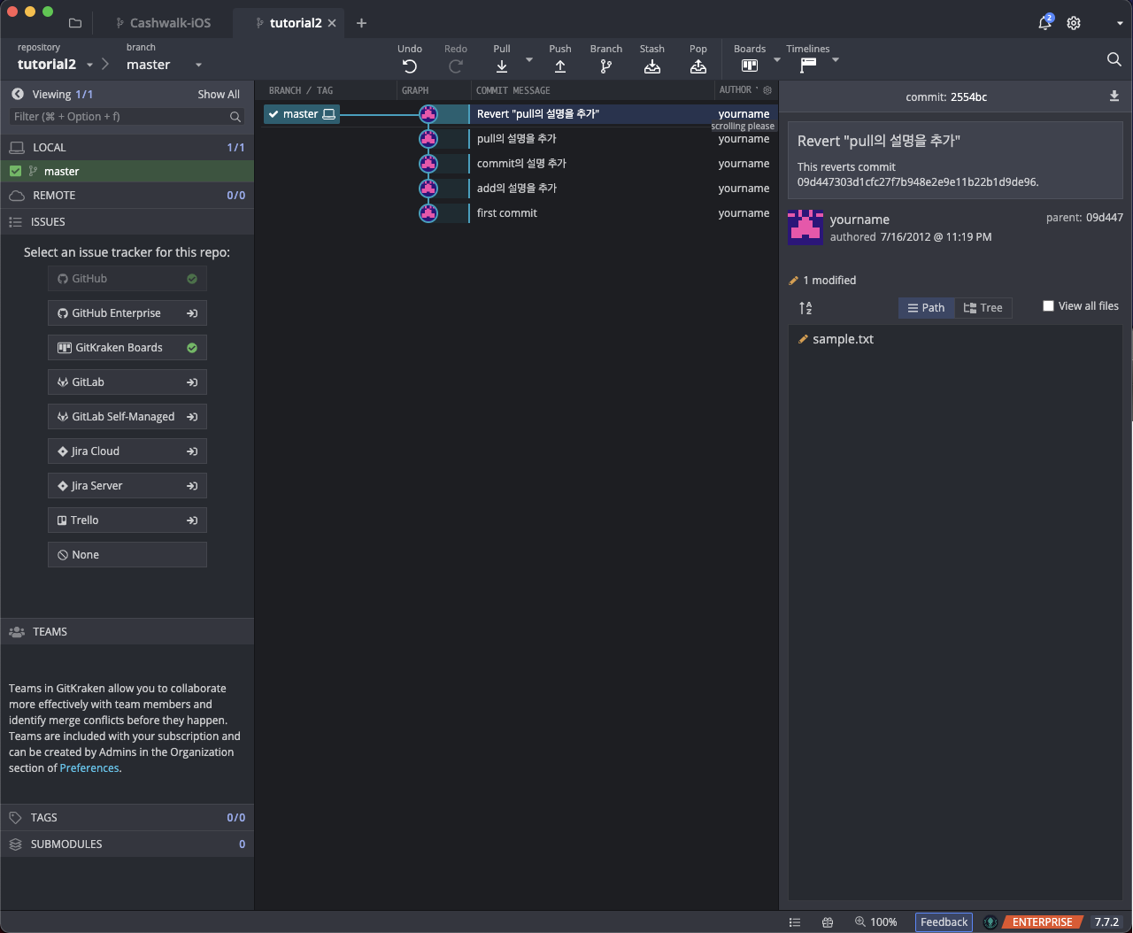1133x933 pixels.
Task: Click the Feedback button
Action: pyautogui.click(x=944, y=922)
